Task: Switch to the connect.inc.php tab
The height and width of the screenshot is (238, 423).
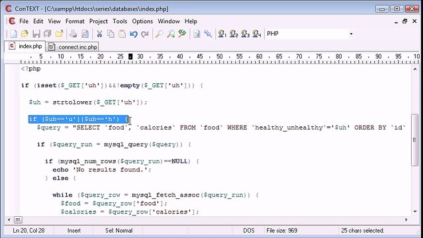Action: (x=72, y=47)
